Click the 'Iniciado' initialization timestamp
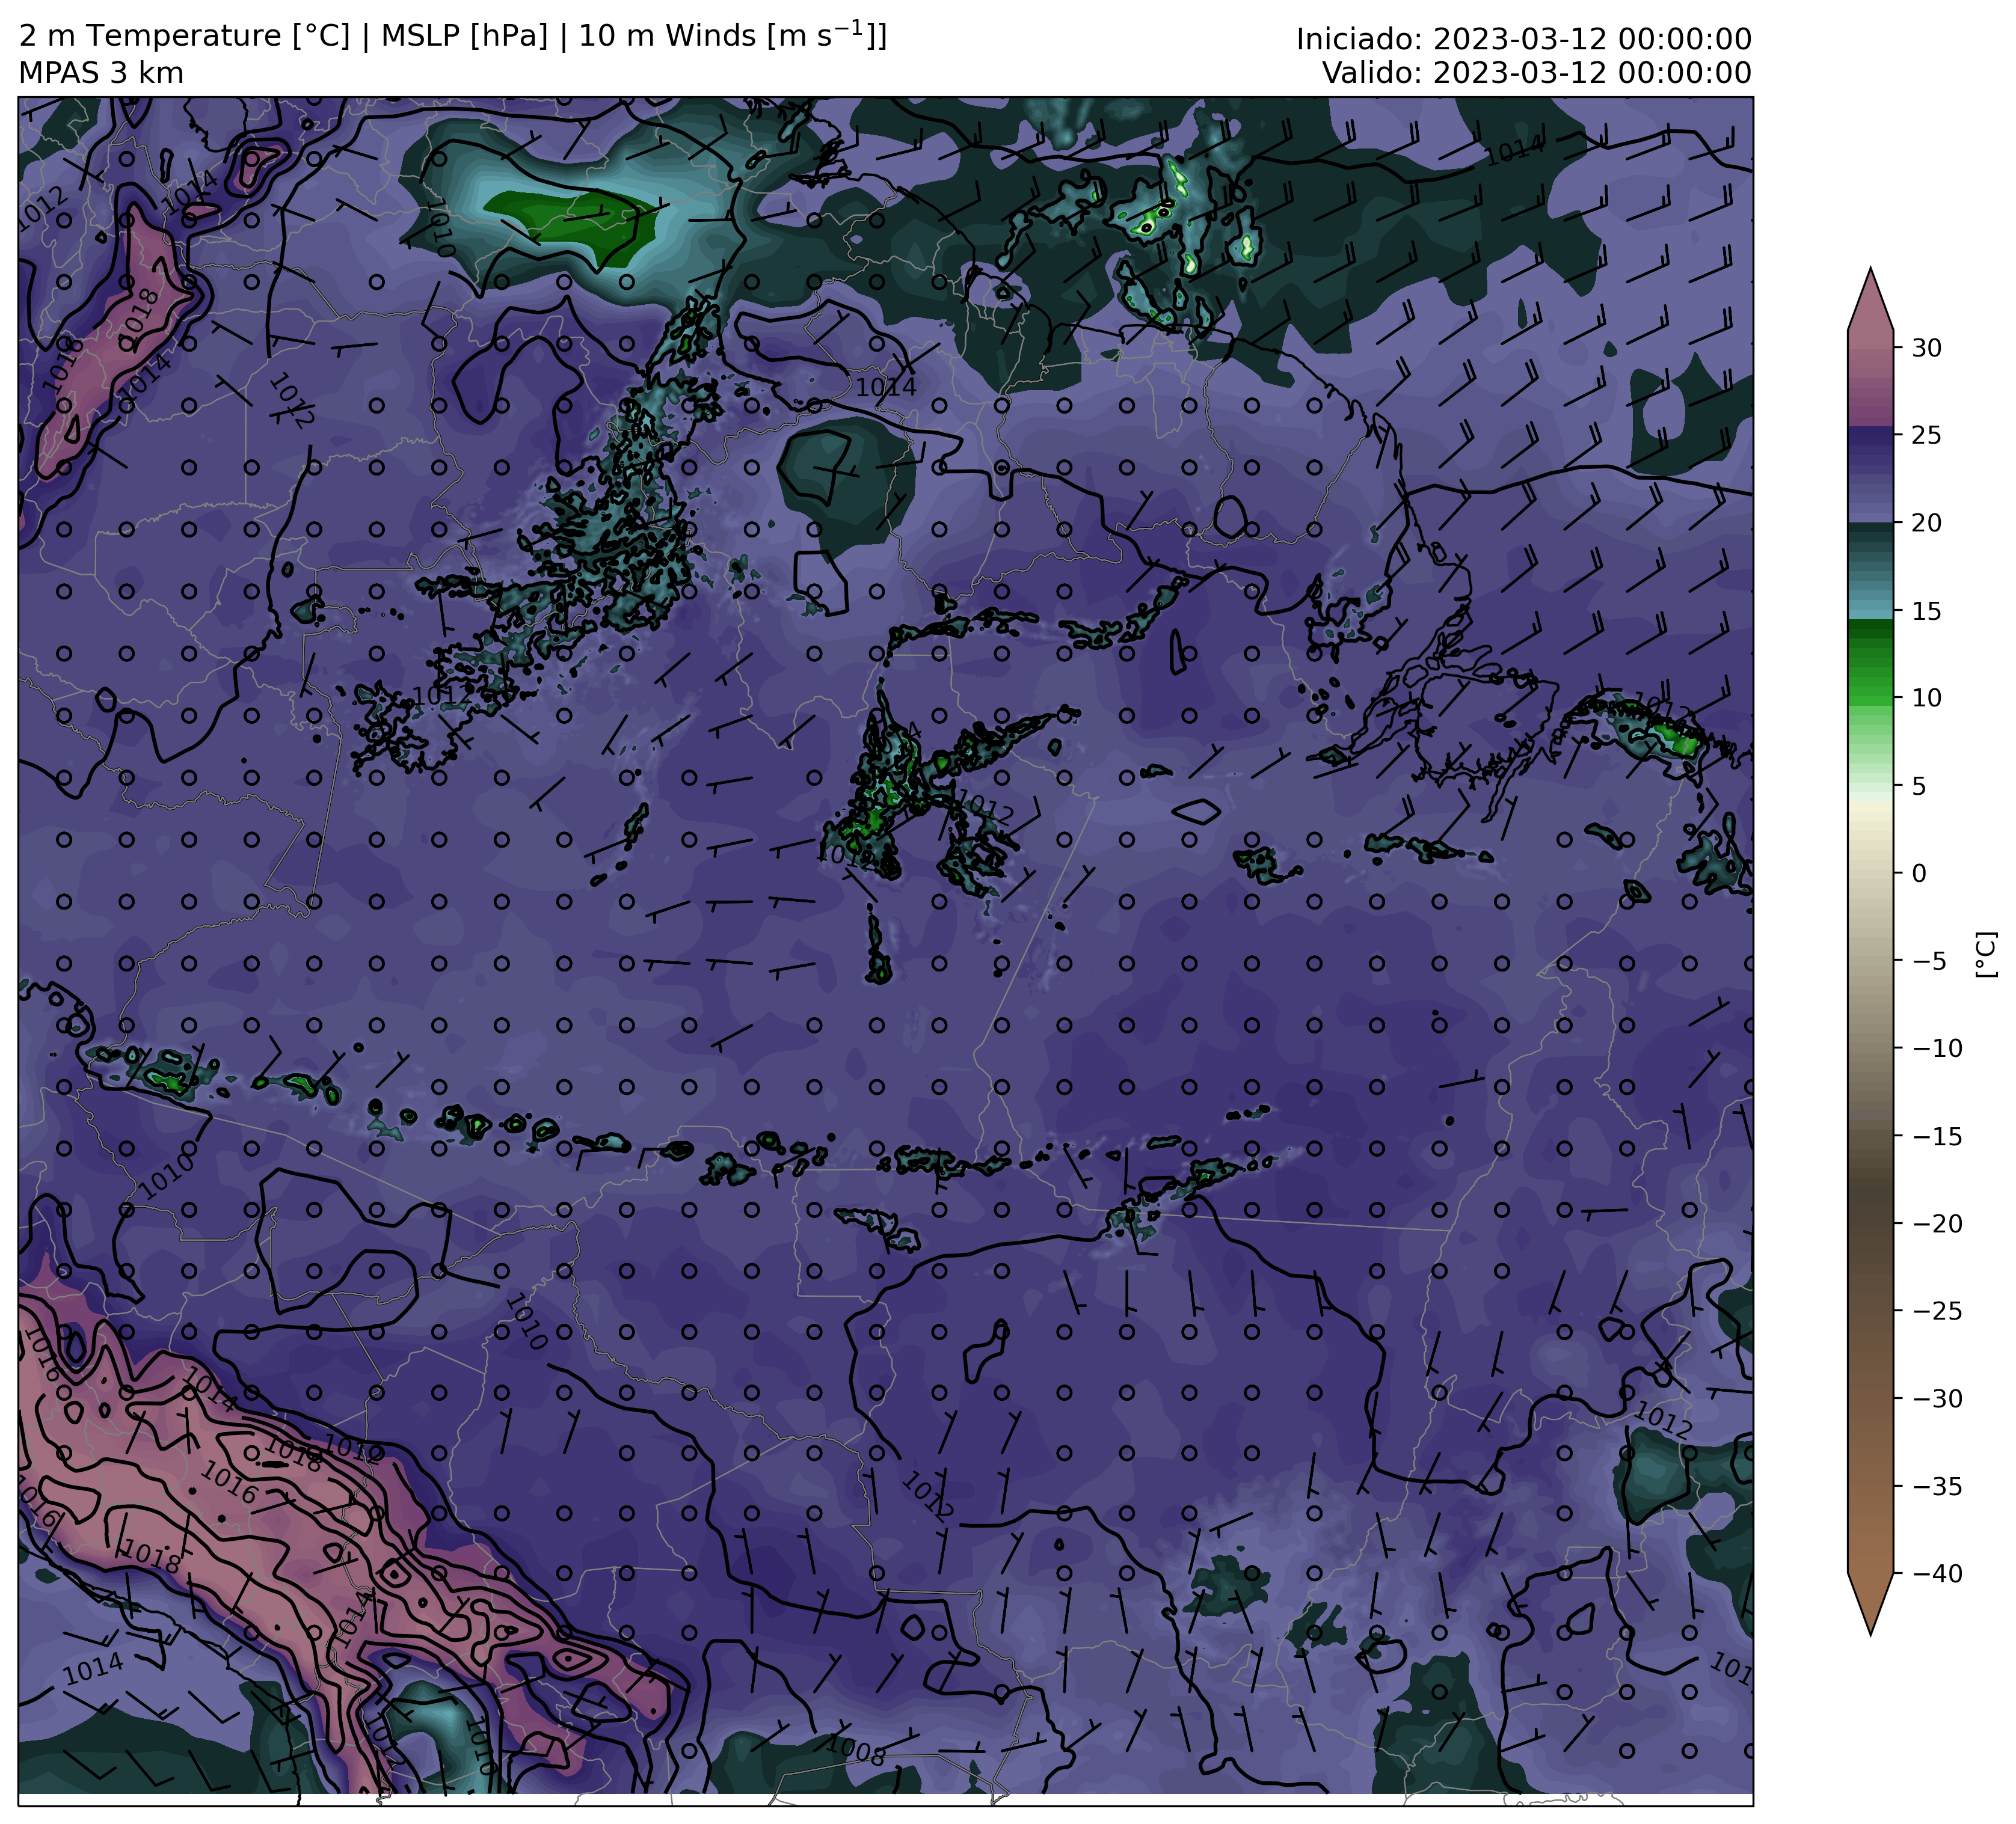This screenshot has width=2016, height=1824. click(1523, 39)
